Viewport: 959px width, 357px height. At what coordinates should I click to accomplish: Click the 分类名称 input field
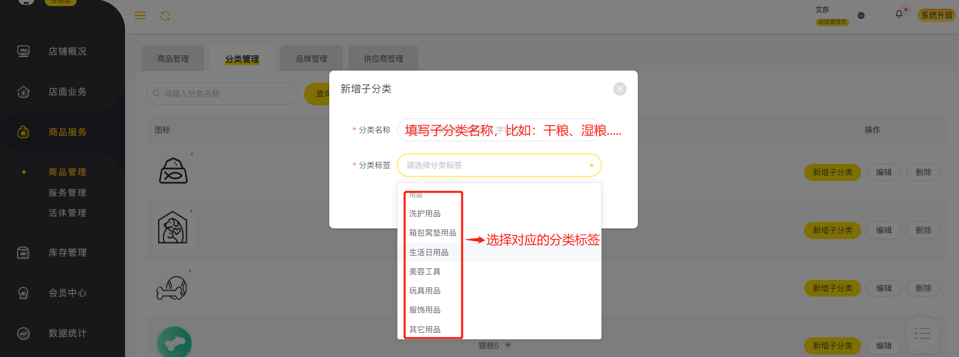tap(499, 130)
